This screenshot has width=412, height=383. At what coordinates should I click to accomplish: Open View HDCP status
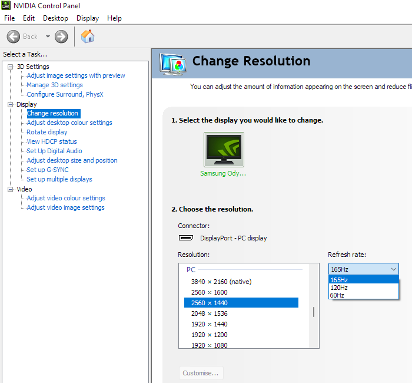pyautogui.click(x=52, y=141)
